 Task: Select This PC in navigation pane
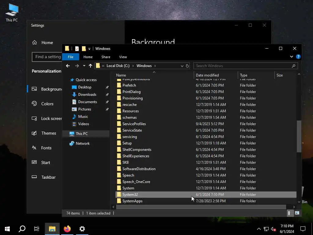click(x=86, y=134)
